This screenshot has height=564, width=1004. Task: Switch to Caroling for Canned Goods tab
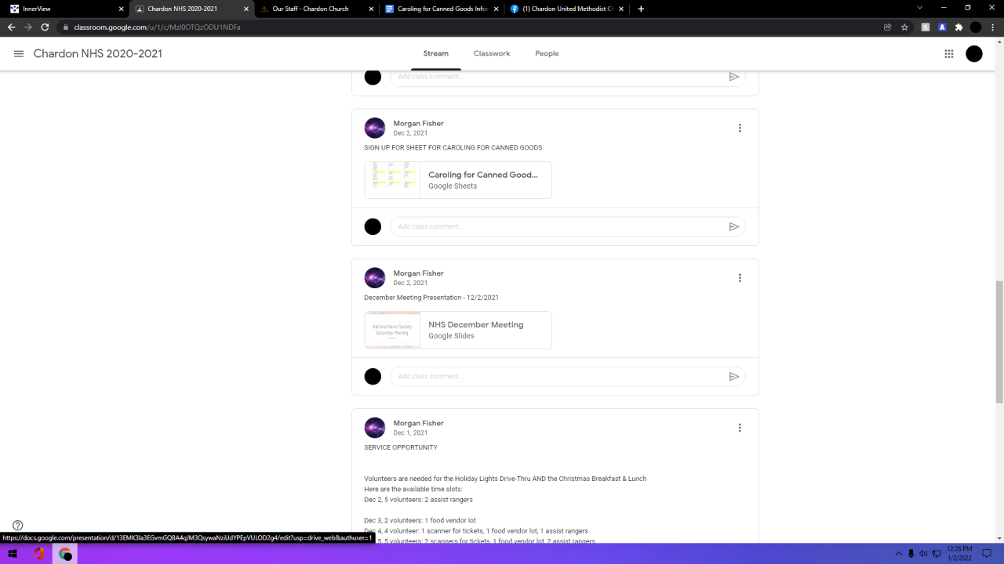point(441,9)
